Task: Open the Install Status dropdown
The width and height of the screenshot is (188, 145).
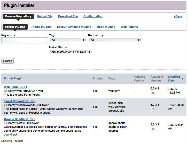Action: 71,52
